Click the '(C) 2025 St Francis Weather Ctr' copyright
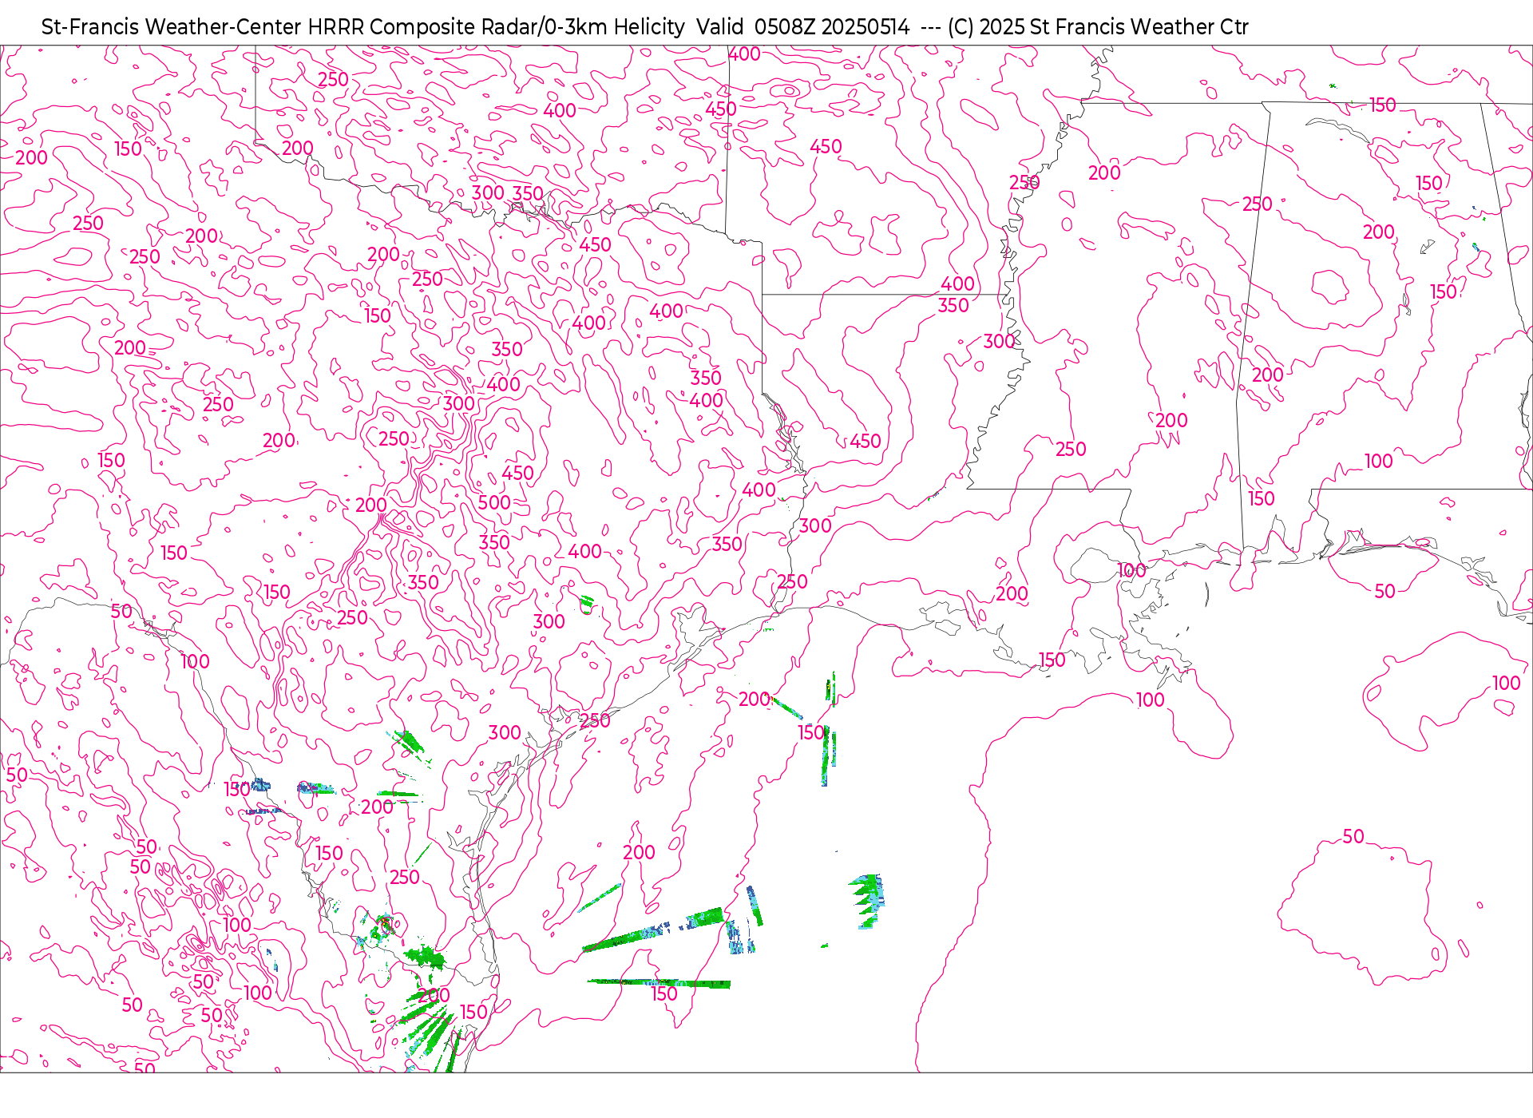 [1098, 27]
